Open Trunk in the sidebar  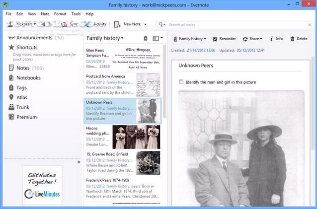tap(22, 107)
